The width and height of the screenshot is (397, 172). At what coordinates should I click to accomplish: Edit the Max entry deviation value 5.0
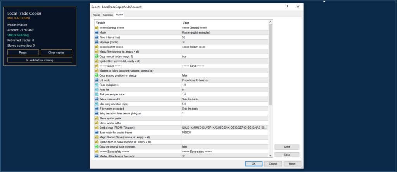tap(224, 104)
